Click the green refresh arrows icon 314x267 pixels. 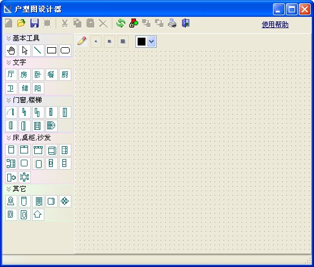(x=121, y=23)
